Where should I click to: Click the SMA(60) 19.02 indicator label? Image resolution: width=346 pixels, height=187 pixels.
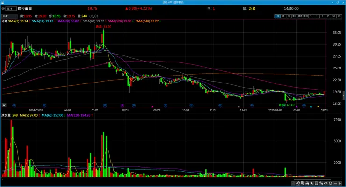[x=94, y=21]
